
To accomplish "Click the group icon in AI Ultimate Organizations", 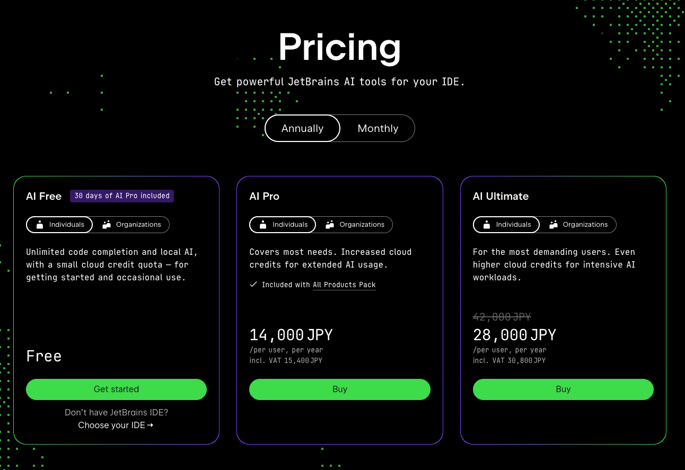I will [x=554, y=225].
